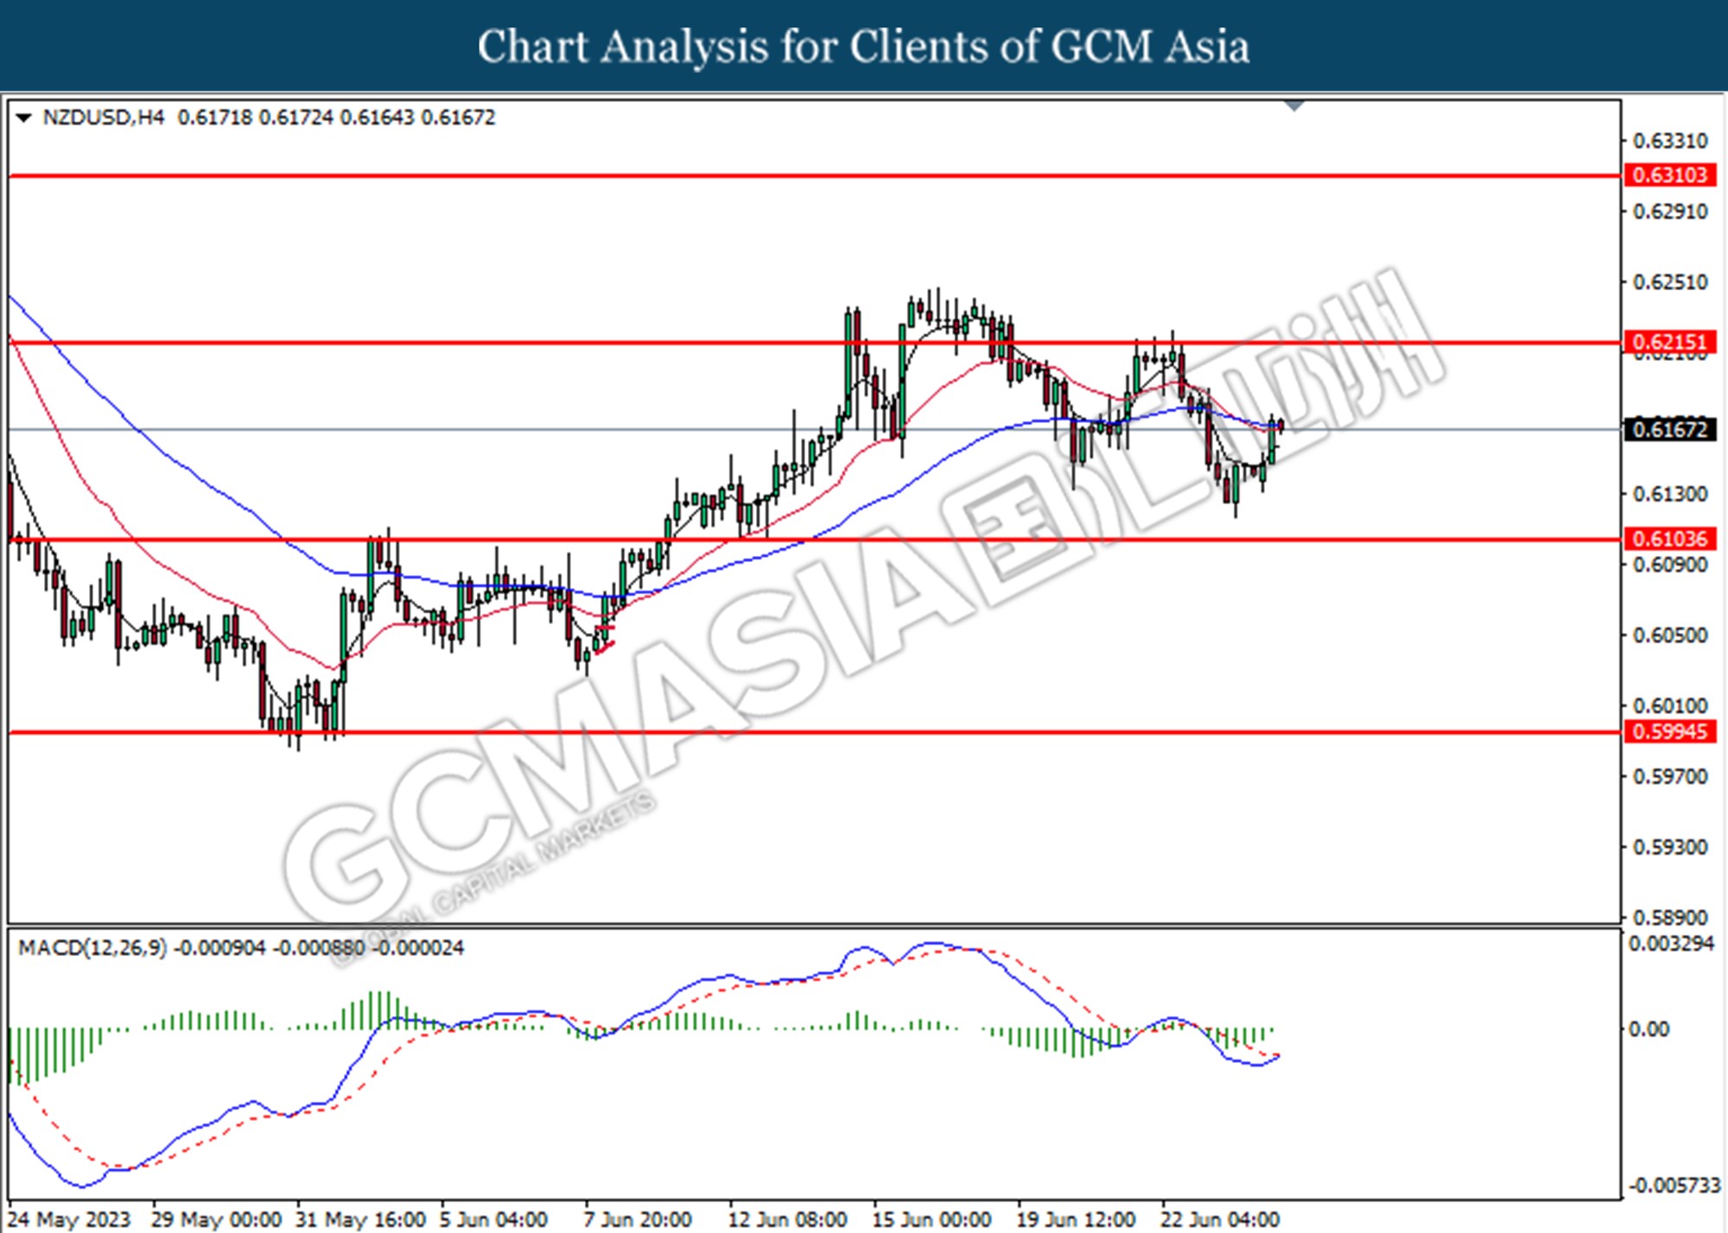This screenshot has width=1728, height=1233.
Task: Click the 0.59300 price scale value
Action: point(1670,847)
